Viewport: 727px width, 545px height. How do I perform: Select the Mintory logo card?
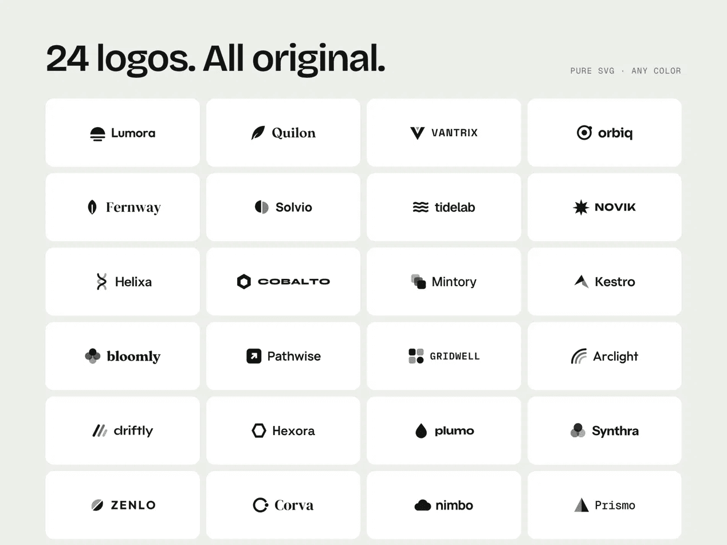click(444, 282)
